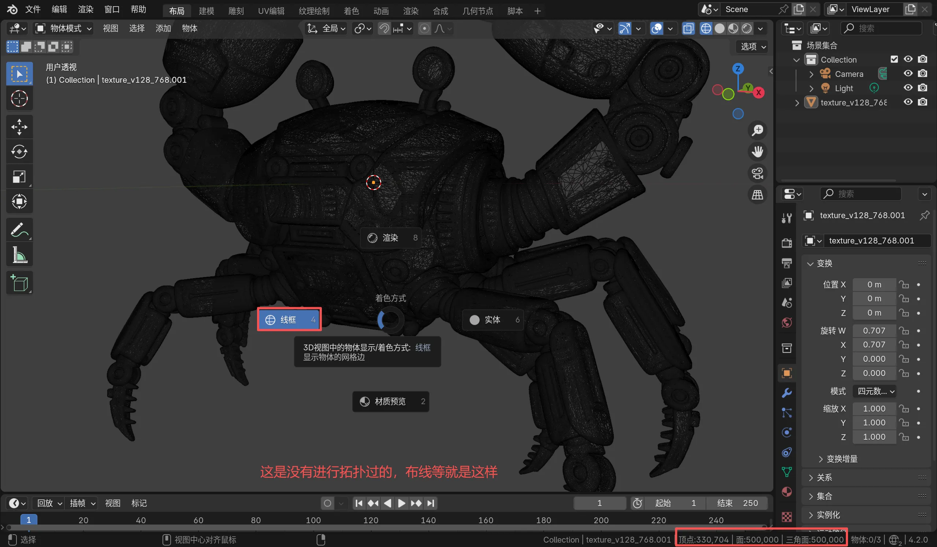Screen dimensions: 937x547
Task: Select the Measure ruler tool
Action: (19, 255)
